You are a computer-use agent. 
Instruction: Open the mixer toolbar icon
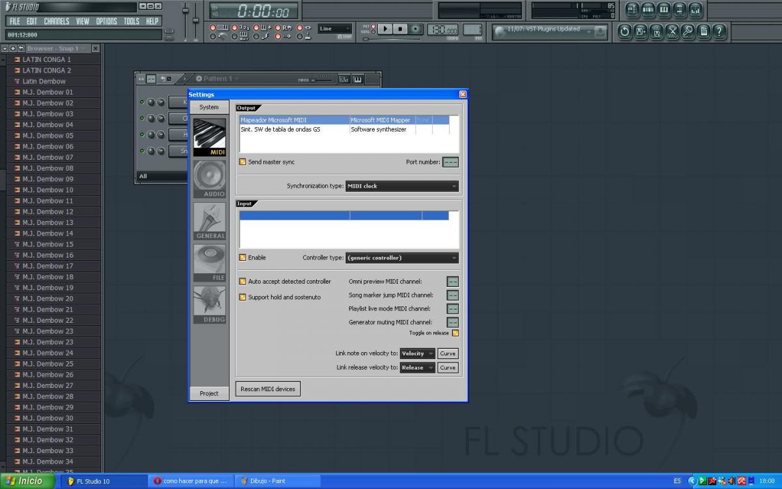click(x=695, y=10)
